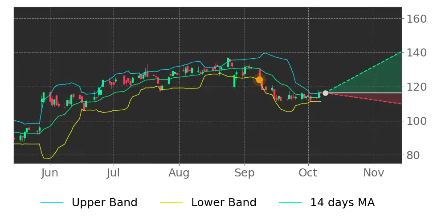Click the Jun x-axis label
Screen dimensions: 433x216
tap(50, 173)
